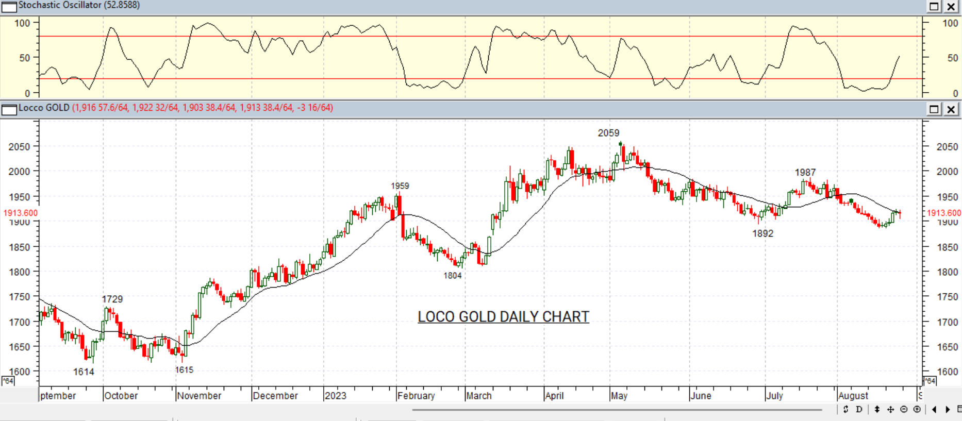Click the November label on date axis
962x421 pixels.
199,396
